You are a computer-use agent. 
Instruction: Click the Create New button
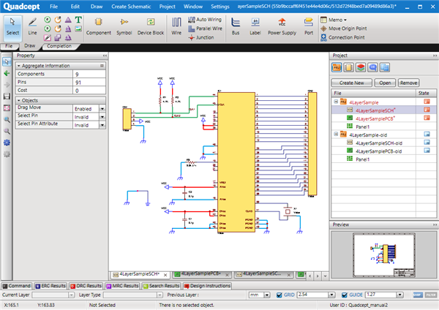click(352, 83)
